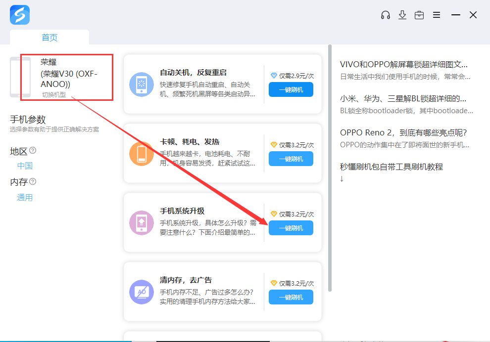This screenshot has height=342, width=490.
Task: Click 一键刷机 for 卡顿、耗电、发热
Action: point(291,159)
